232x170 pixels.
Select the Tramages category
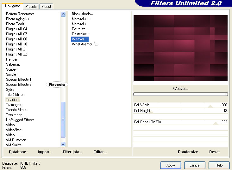pos(14,105)
